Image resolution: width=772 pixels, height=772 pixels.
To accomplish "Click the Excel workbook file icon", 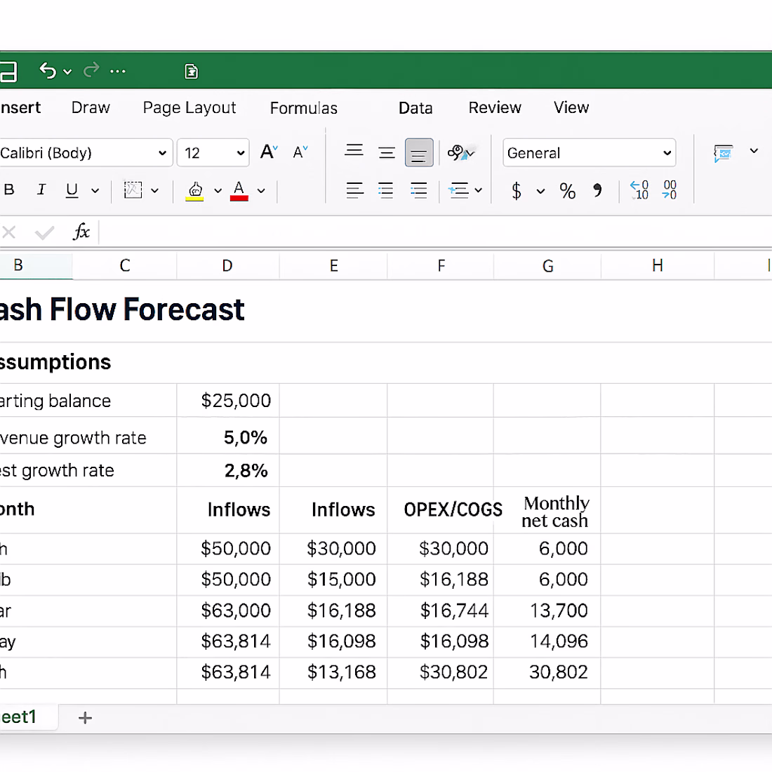I will (x=191, y=72).
